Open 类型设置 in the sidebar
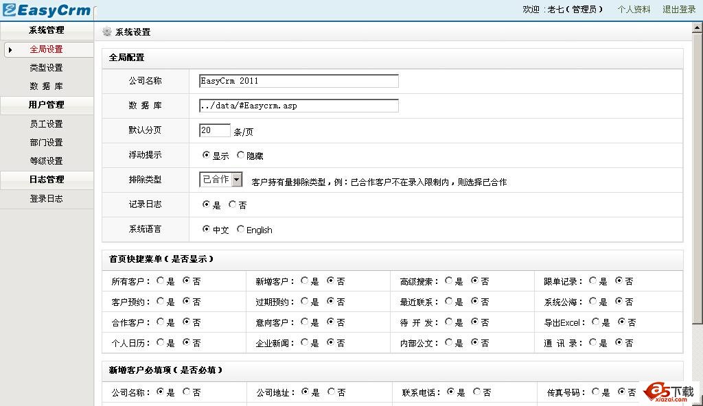This screenshot has height=406, width=703. tap(47, 68)
